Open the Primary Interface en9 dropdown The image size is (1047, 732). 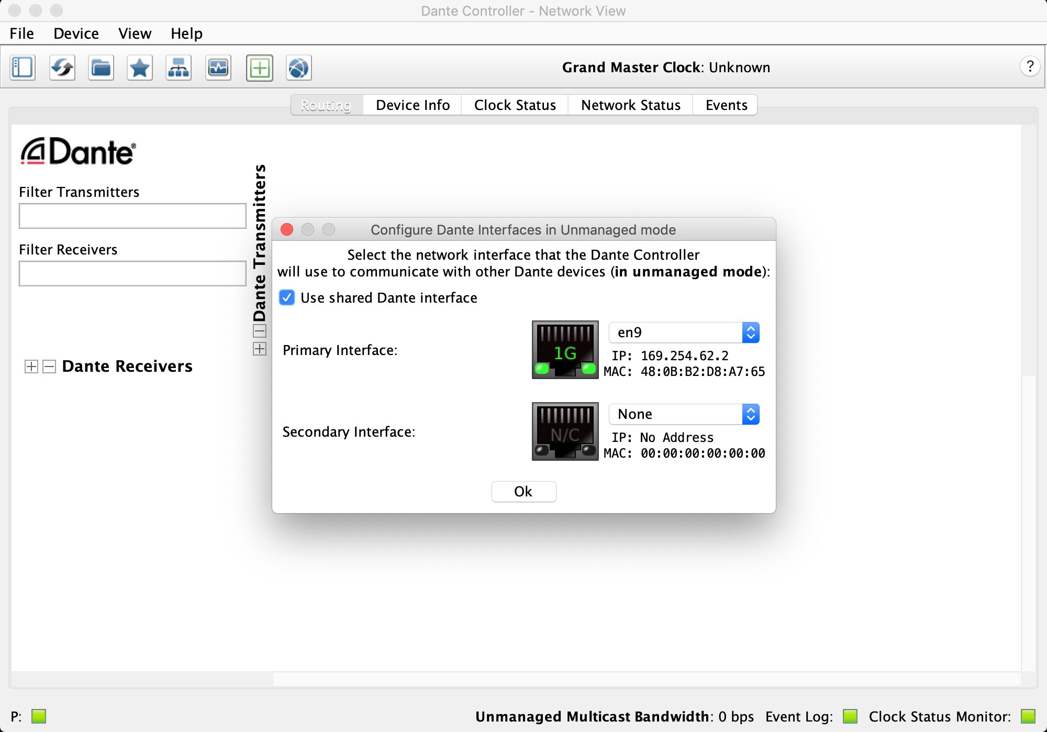pos(684,332)
